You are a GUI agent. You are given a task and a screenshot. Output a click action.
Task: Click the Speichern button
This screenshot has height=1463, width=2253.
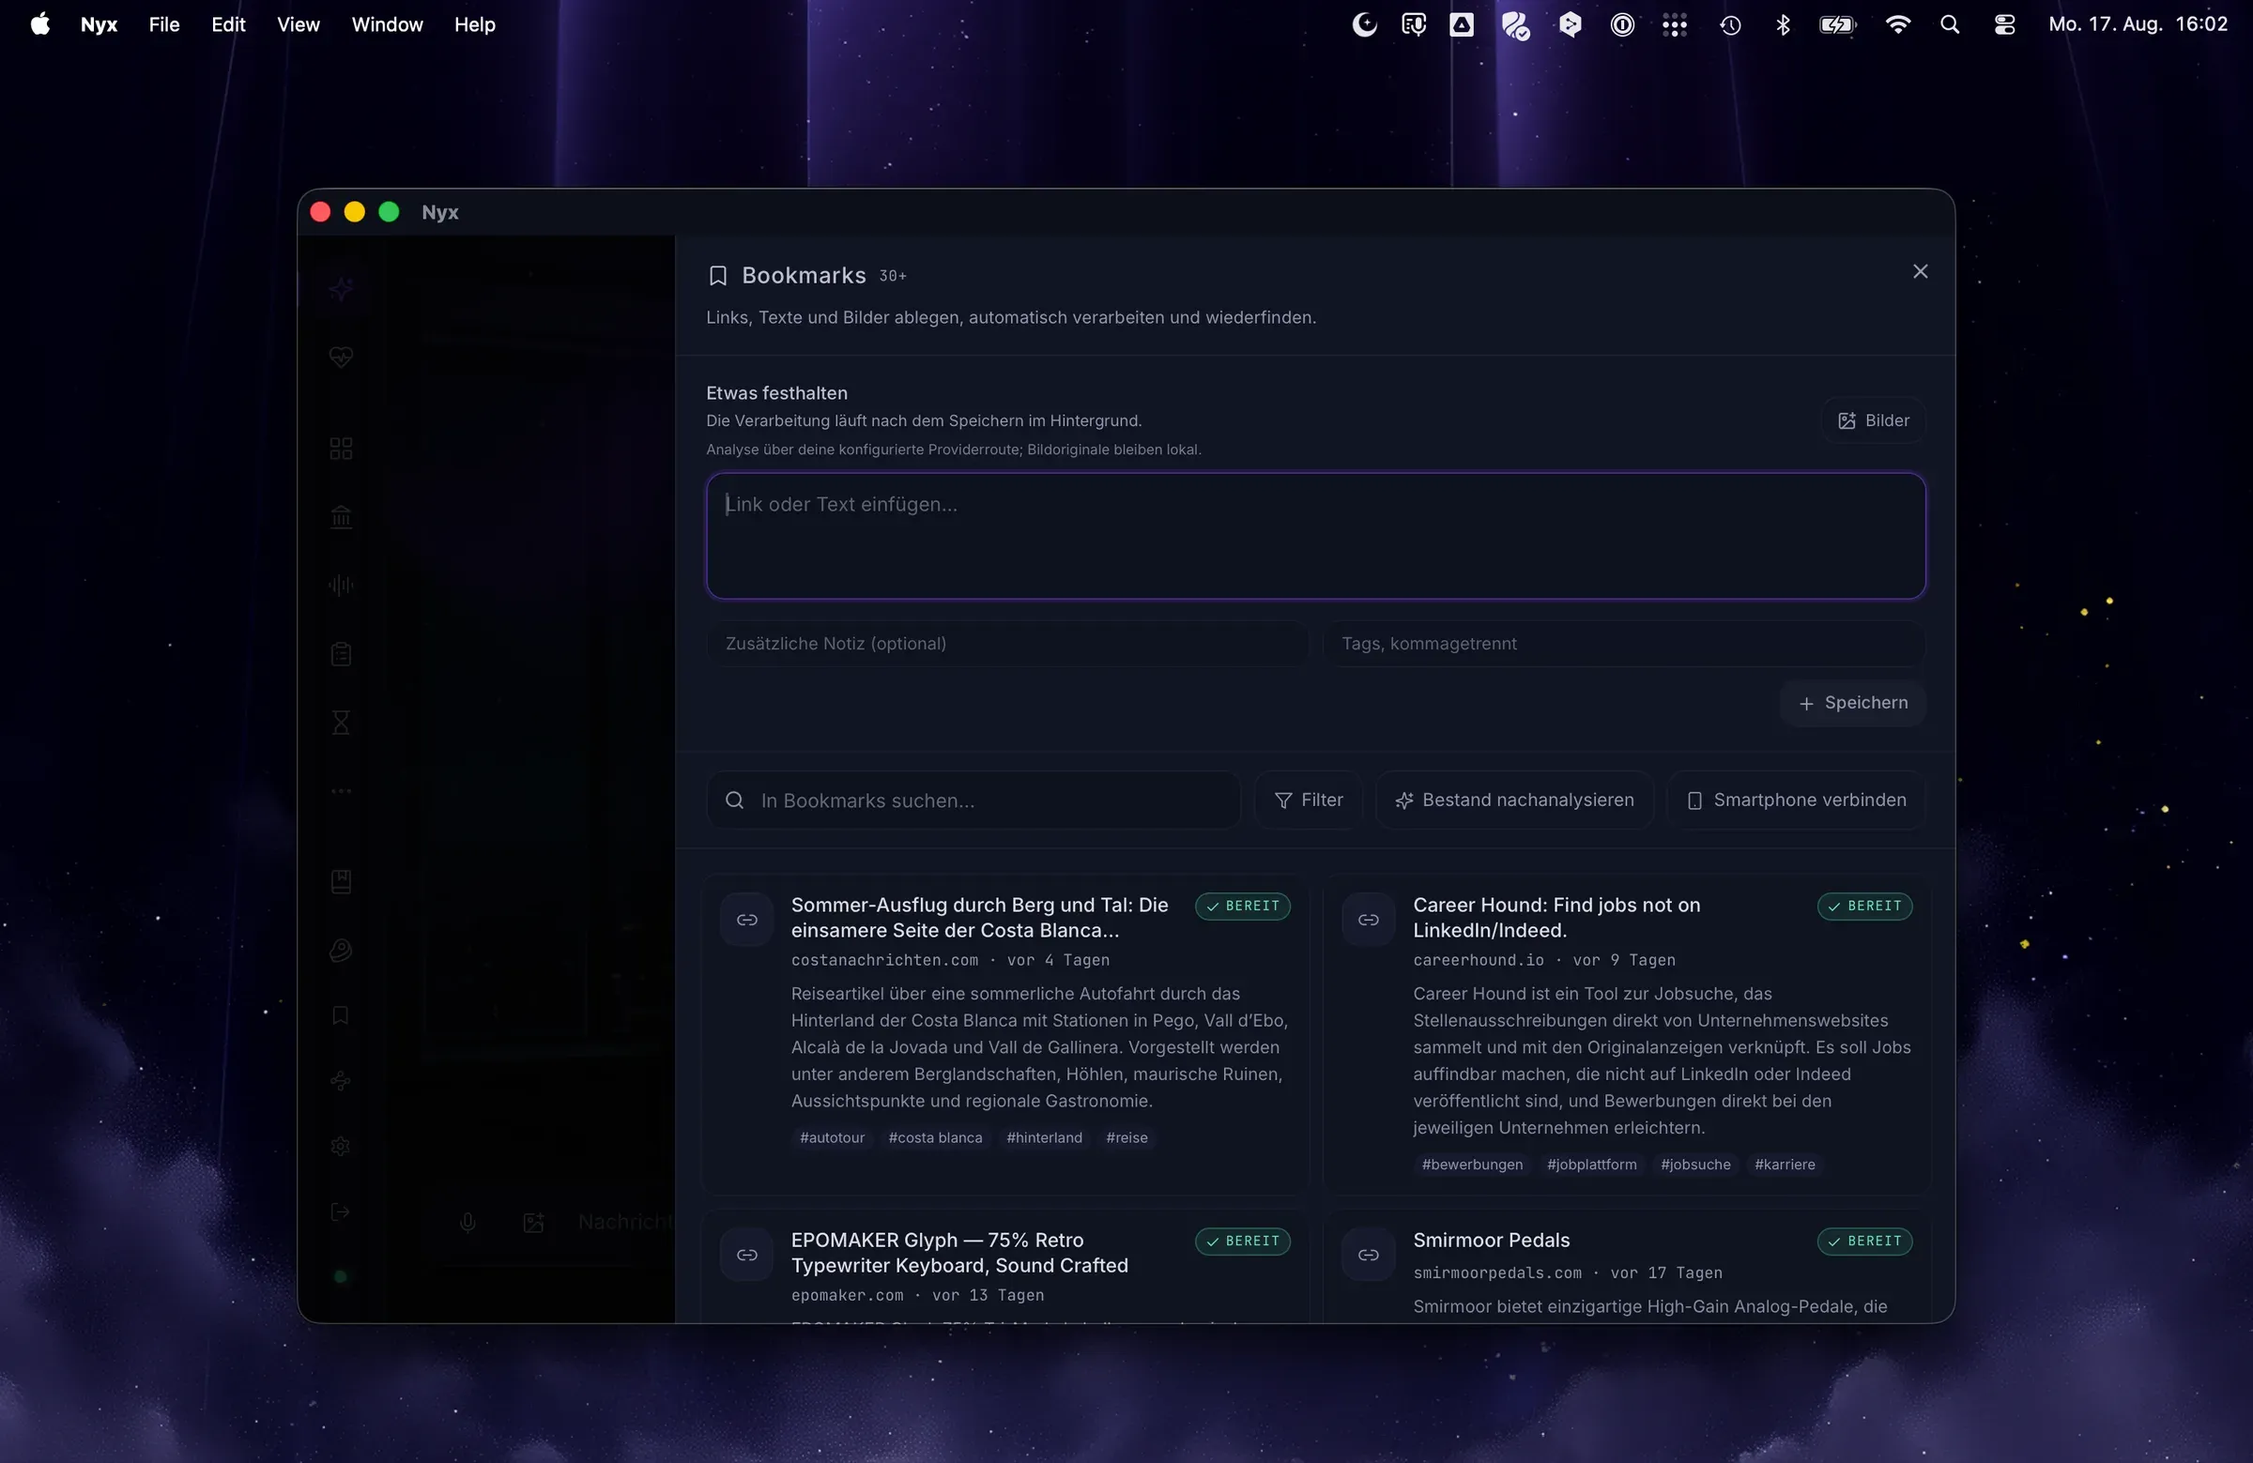(1852, 703)
